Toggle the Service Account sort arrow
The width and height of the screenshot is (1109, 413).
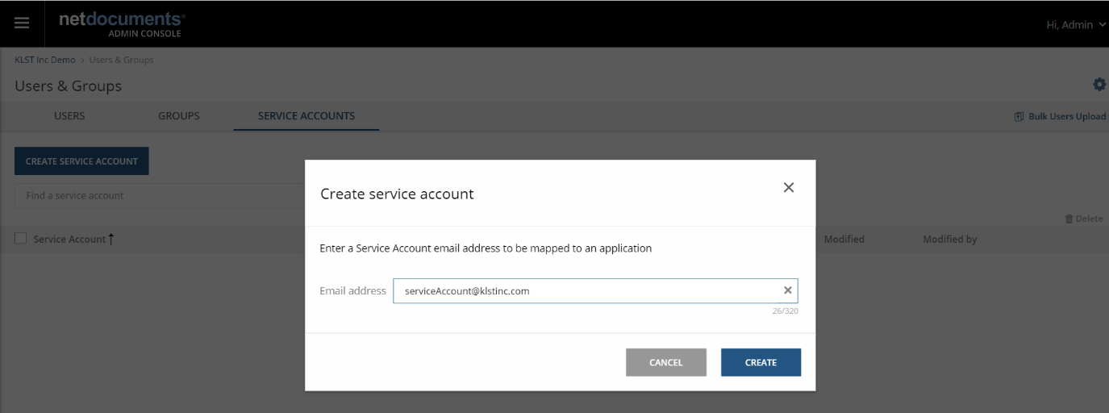[x=110, y=239]
